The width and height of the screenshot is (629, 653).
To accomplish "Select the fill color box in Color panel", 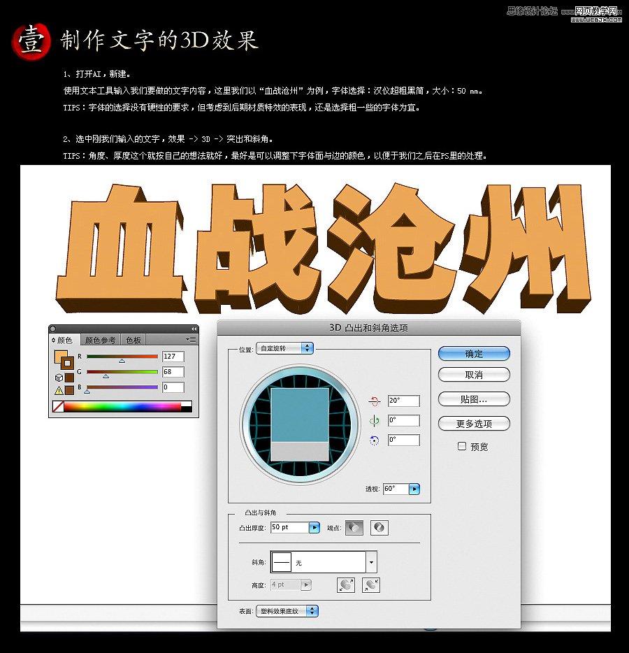I will [59, 355].
